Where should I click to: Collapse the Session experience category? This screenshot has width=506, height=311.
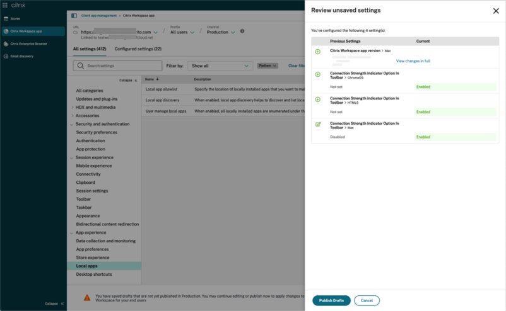(72, 158)
